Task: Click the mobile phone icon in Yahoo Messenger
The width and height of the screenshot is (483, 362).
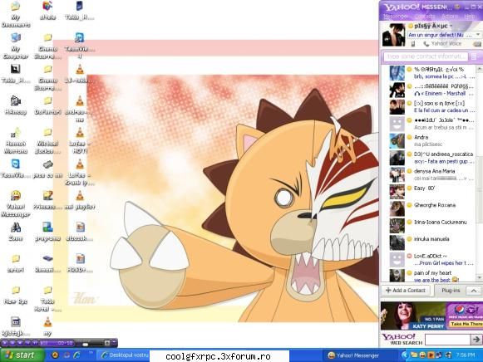Action: [x=413, y=44]
